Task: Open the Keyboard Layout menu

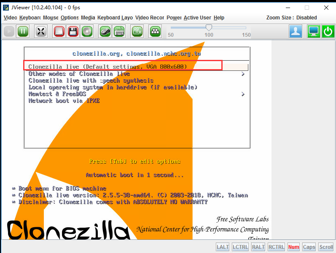Action: 115,18
